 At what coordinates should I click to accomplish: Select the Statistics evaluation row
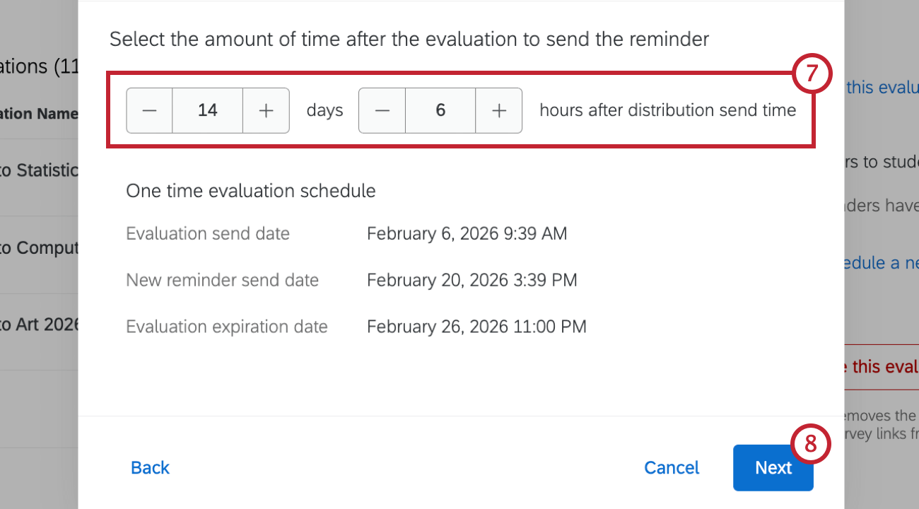click(35, 170)
